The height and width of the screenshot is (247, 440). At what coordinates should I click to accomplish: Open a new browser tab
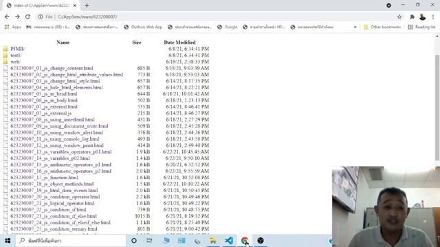click(87, 5)
